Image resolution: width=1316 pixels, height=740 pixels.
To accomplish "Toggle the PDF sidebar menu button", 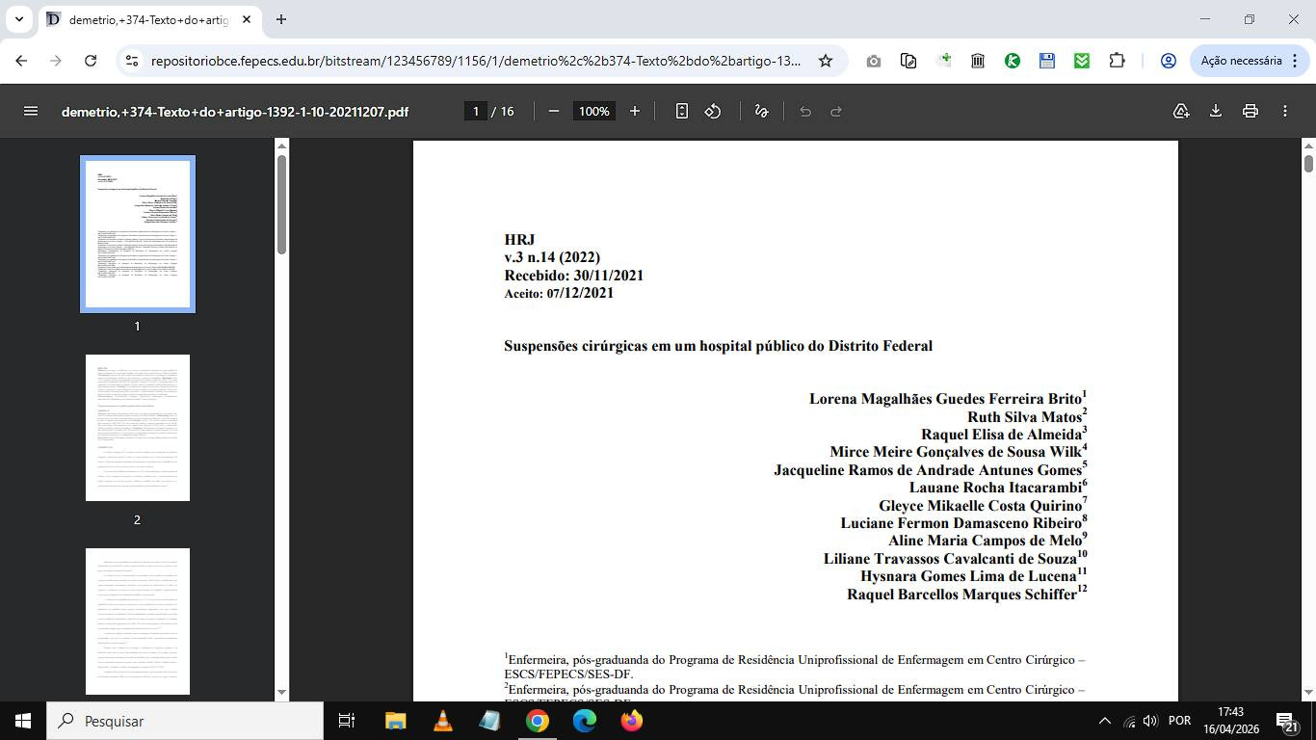I will click(31, 111).
